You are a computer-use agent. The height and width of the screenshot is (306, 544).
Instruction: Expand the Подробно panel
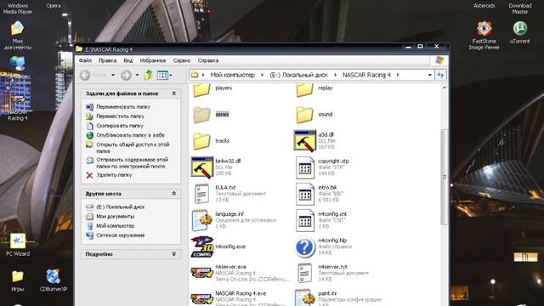tap(173, 254)
